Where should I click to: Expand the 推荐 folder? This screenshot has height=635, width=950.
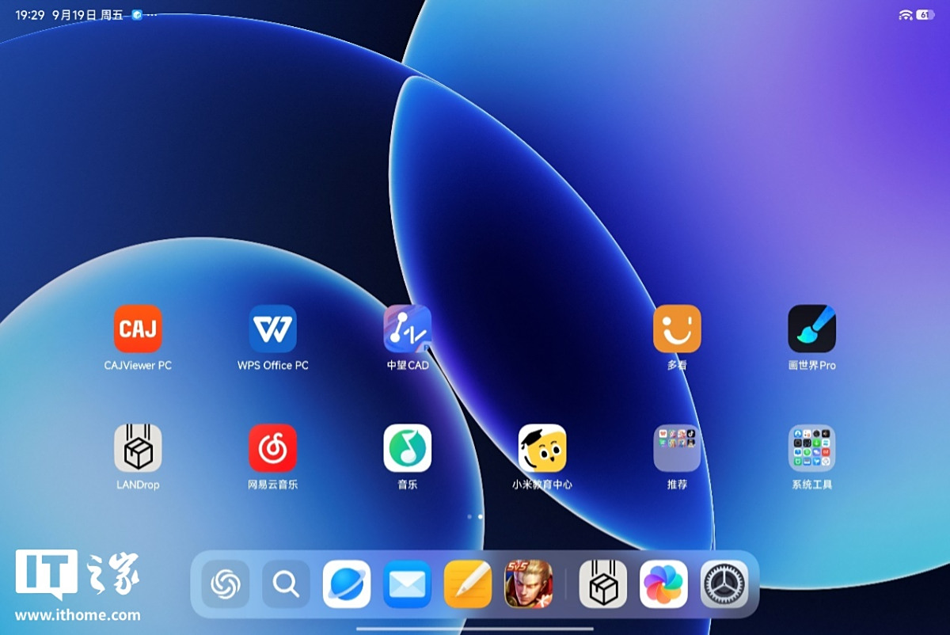click(x=677, y=448)
